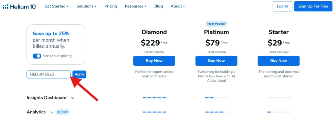Click the Diamond Insights Dashboard level bar

coord(154,98)
